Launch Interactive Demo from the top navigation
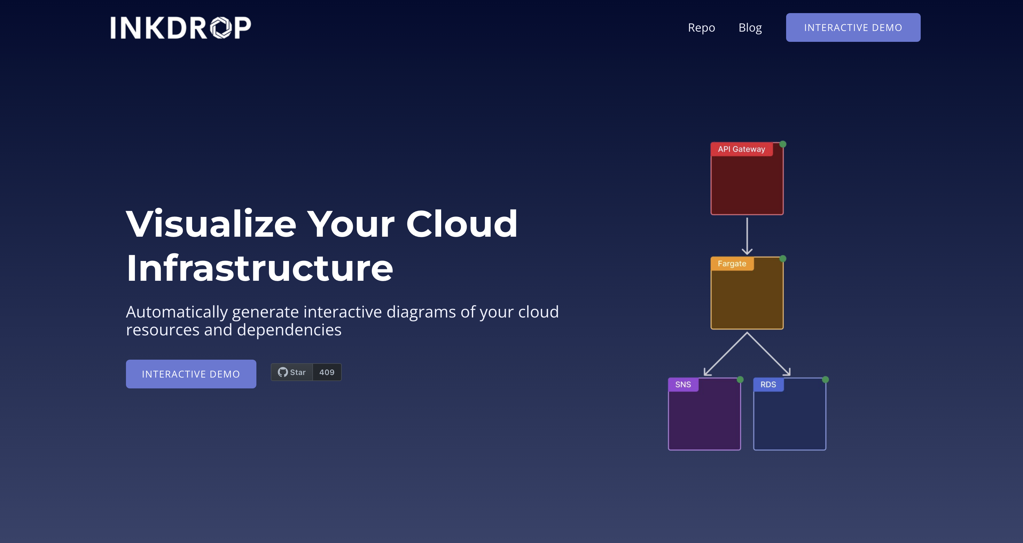This screenshot has height=543, width=1023. click(853, 27)
